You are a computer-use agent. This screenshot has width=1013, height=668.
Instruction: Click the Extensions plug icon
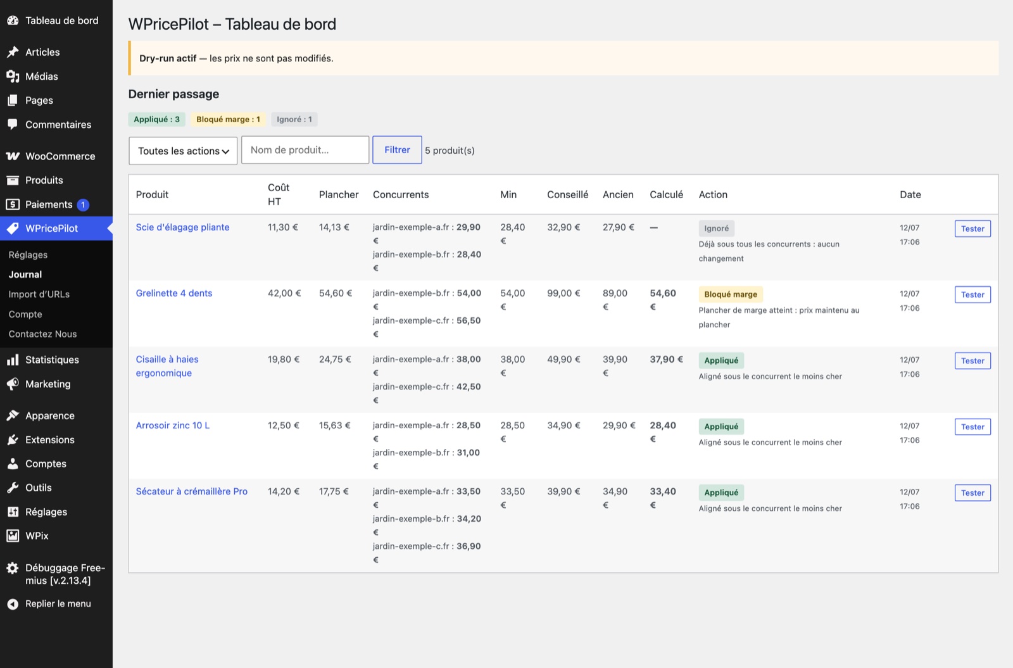click(13, 439)
